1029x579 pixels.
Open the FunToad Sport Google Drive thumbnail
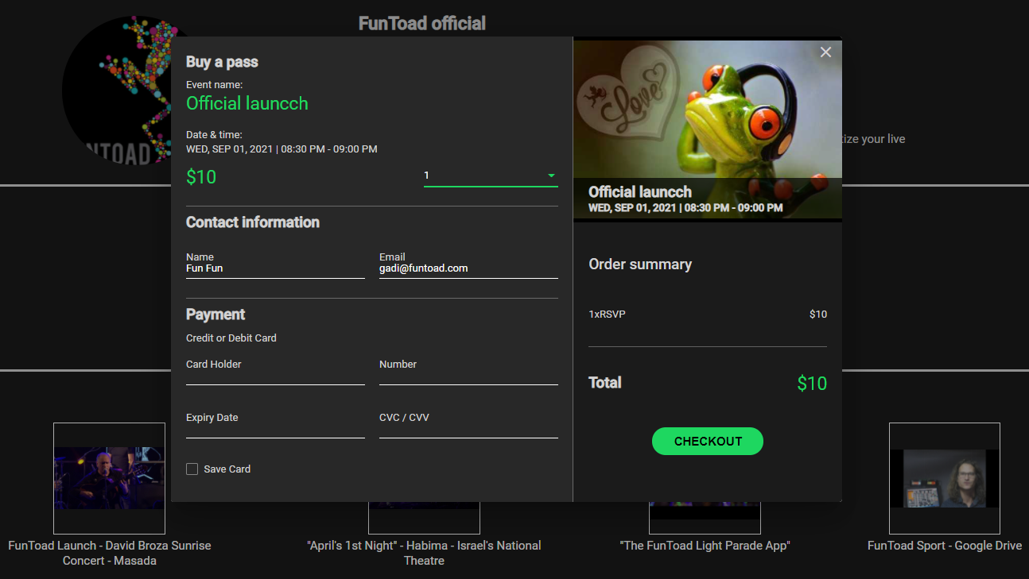(945, 478)
